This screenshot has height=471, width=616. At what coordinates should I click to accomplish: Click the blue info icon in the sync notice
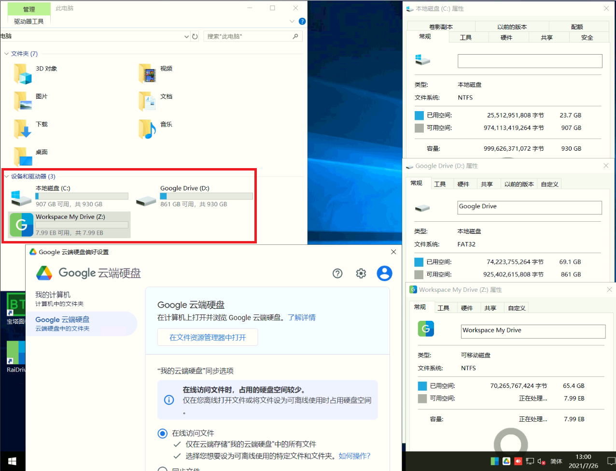pyautogui.click(x=169, y=400)
